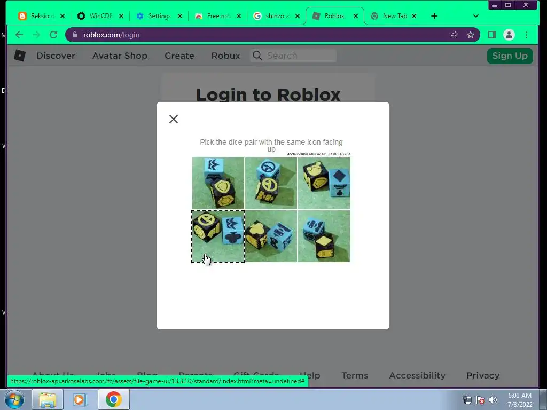Pick dice tile with yellow clover icon
547x410 pixels.
click(271, 236)
